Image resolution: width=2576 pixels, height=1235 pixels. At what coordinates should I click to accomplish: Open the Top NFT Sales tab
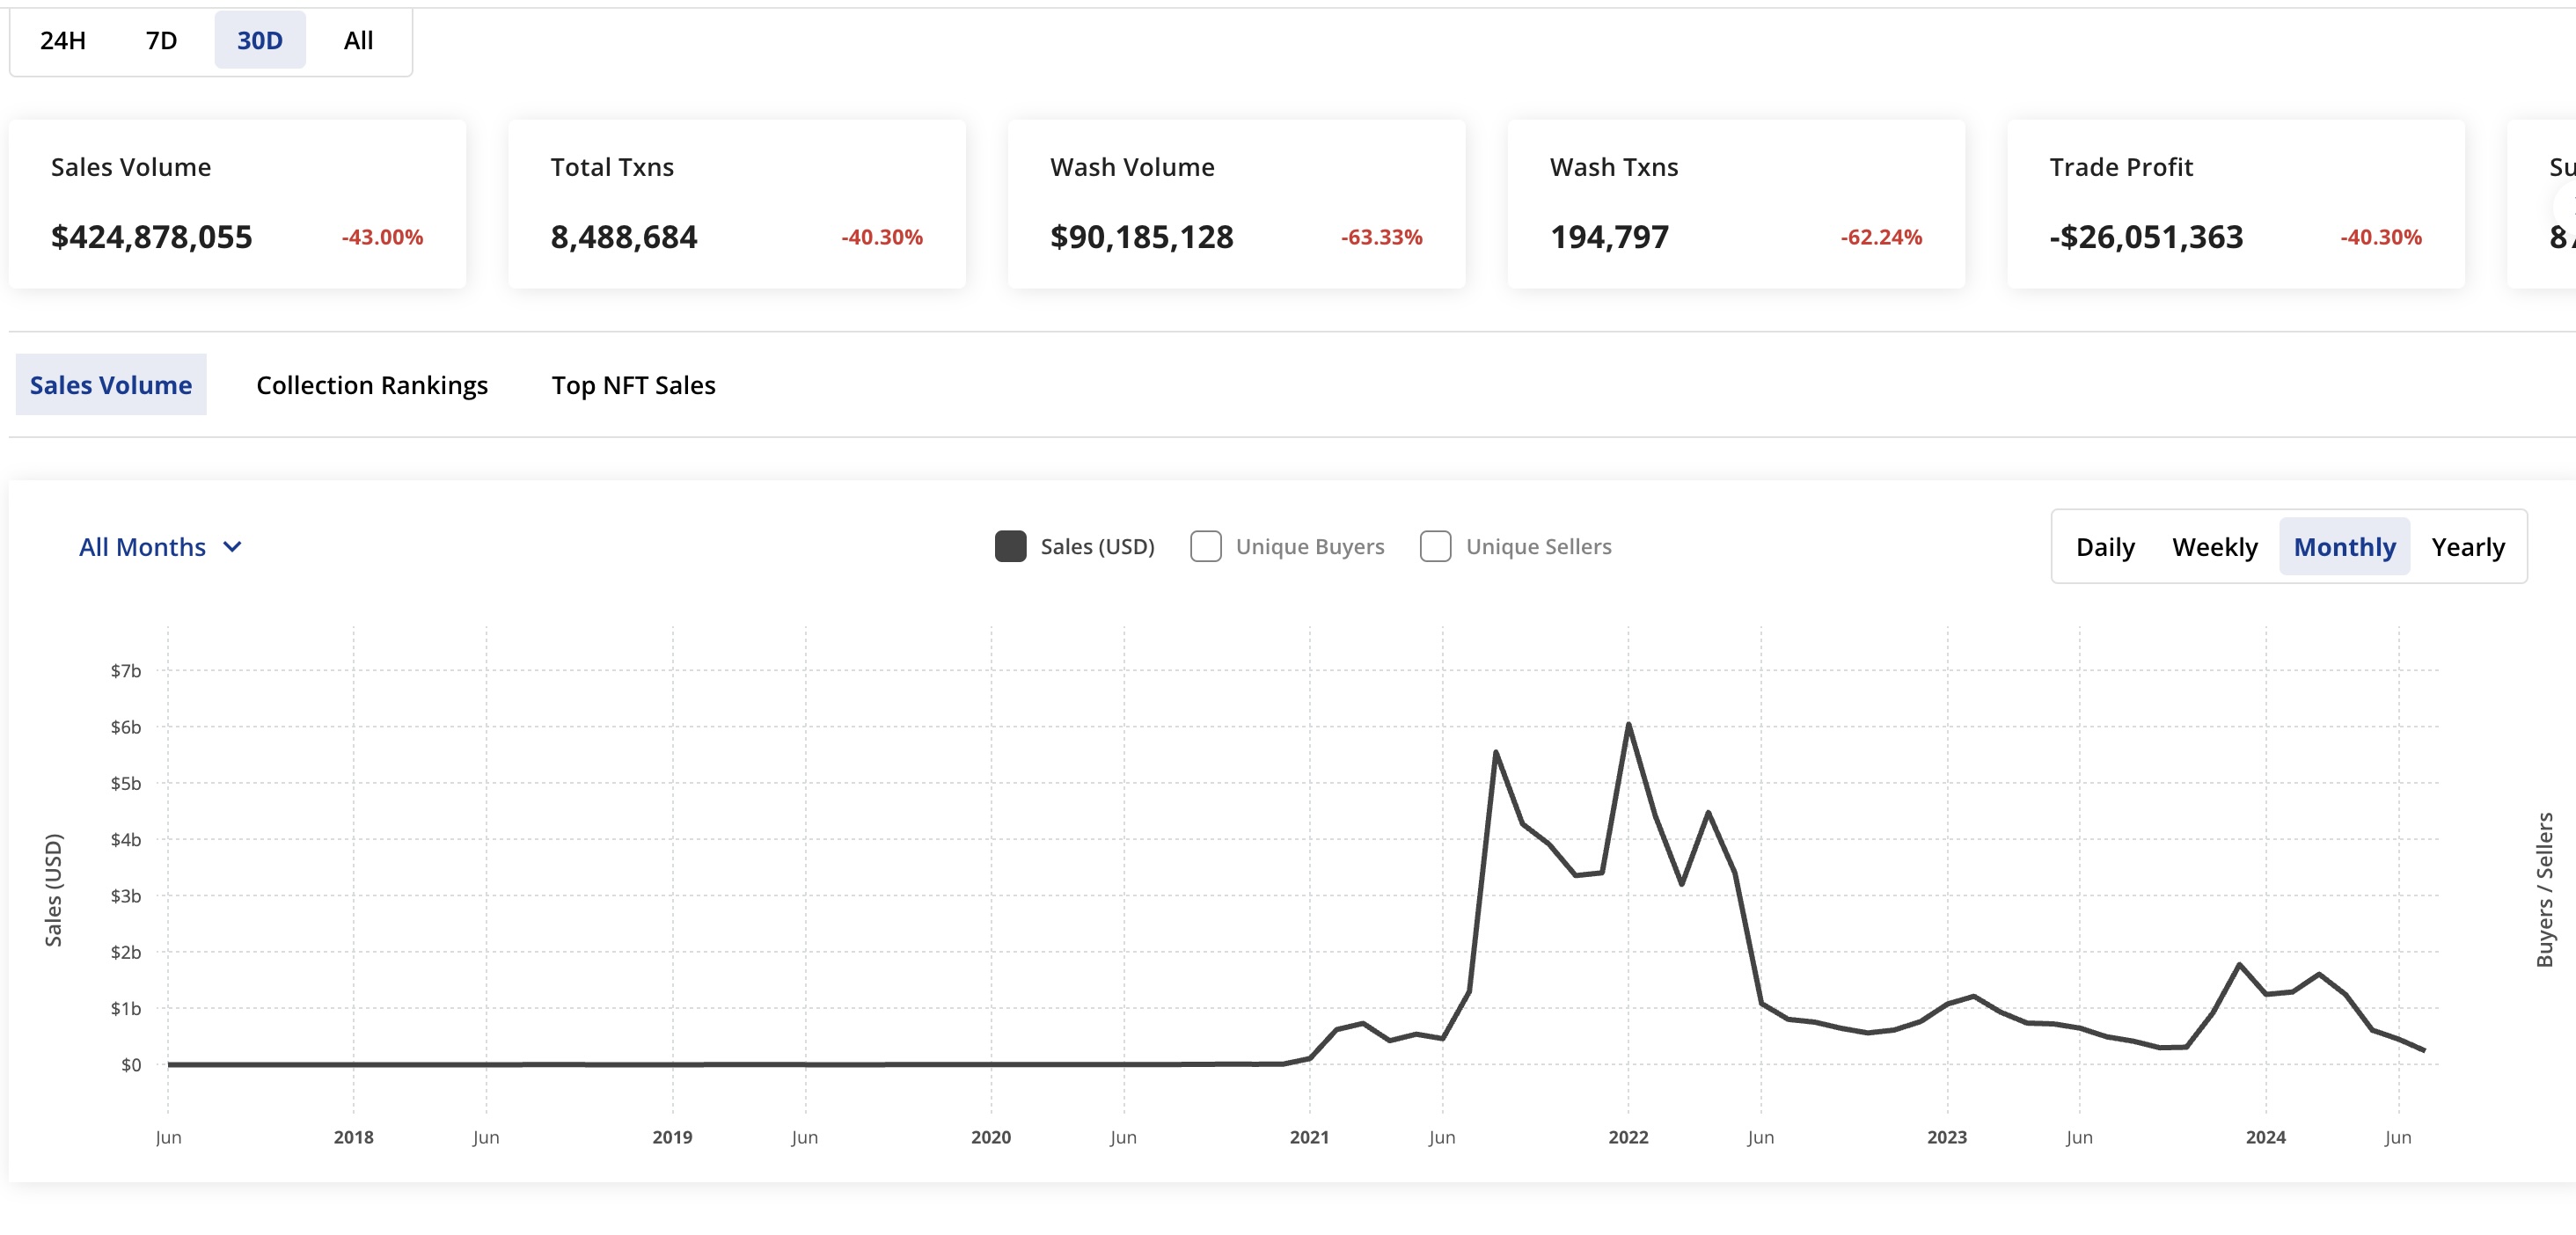tap(633, 385)
